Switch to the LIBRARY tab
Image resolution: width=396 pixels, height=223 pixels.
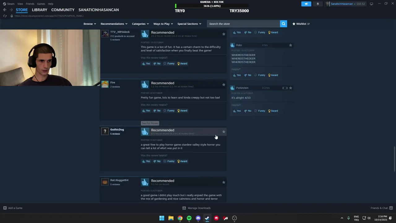40,10
